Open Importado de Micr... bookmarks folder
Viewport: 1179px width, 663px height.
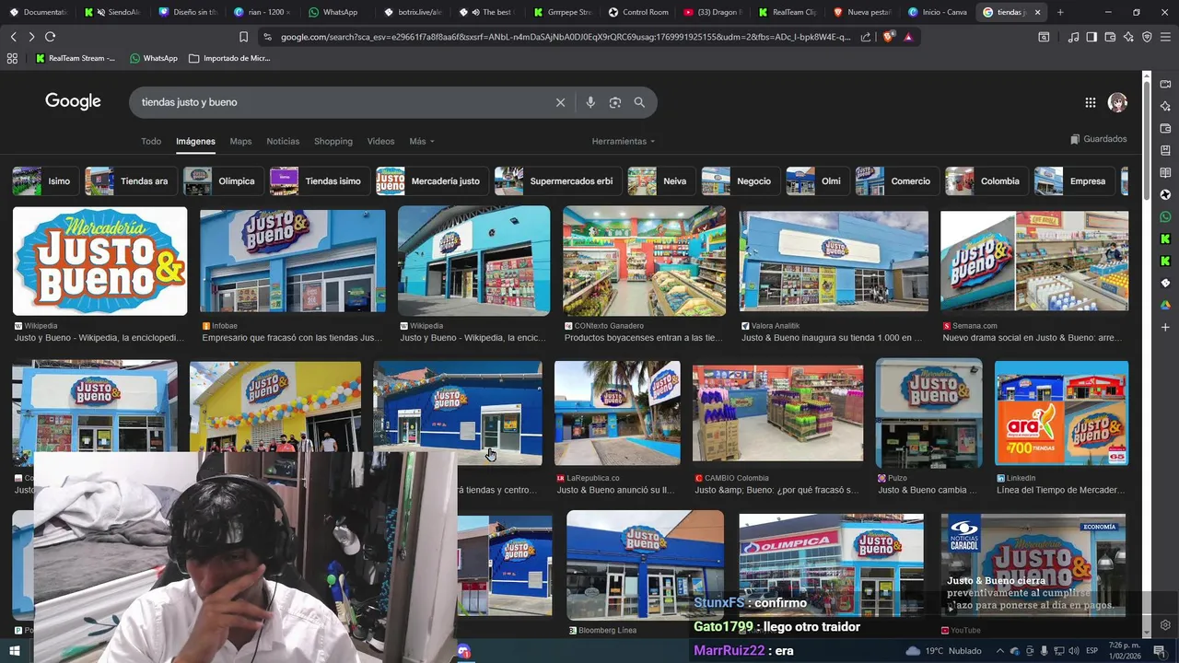coord(229,58)
